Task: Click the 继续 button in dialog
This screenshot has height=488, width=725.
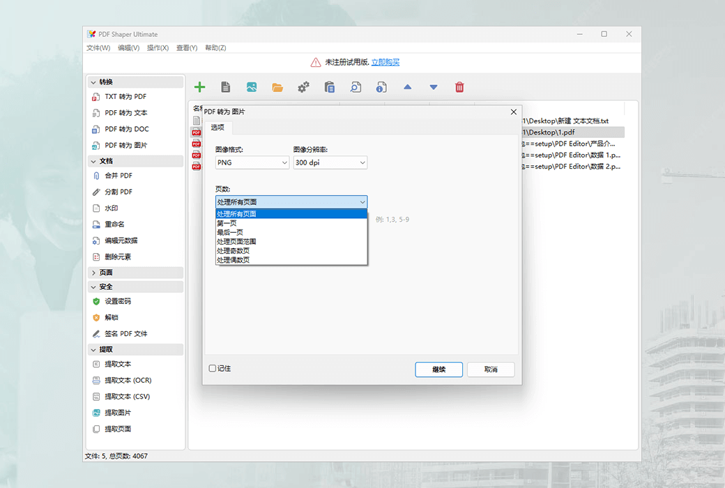Action: (x=438, y=369)
